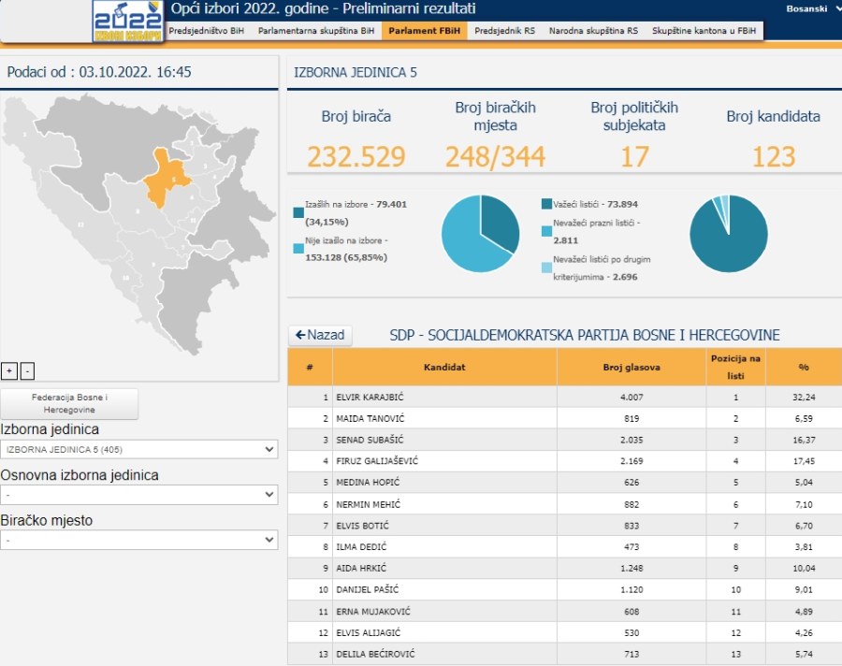Viewport: 842px width, 666px height.
Task: Open the Bosanski language dropdown
Action: pos(813,8)
